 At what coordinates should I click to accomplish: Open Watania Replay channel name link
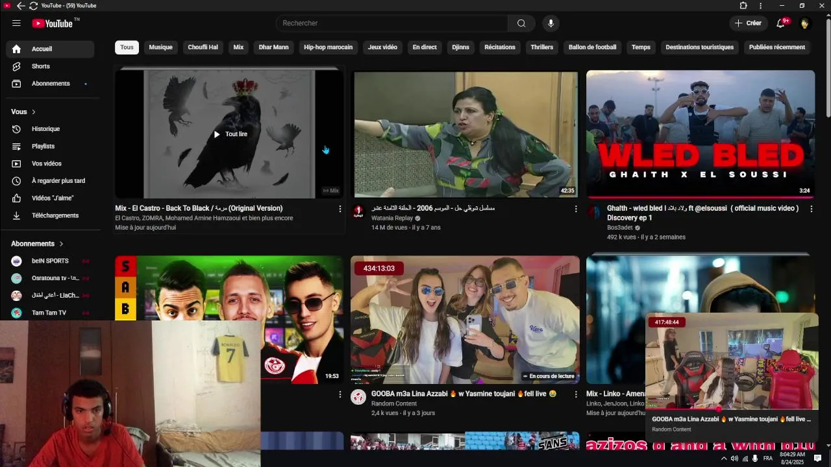click(x=392, y=219)
